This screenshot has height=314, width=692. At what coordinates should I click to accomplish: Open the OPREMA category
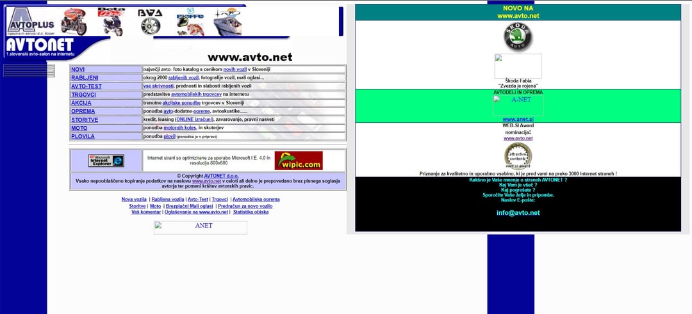click(83, 111)
